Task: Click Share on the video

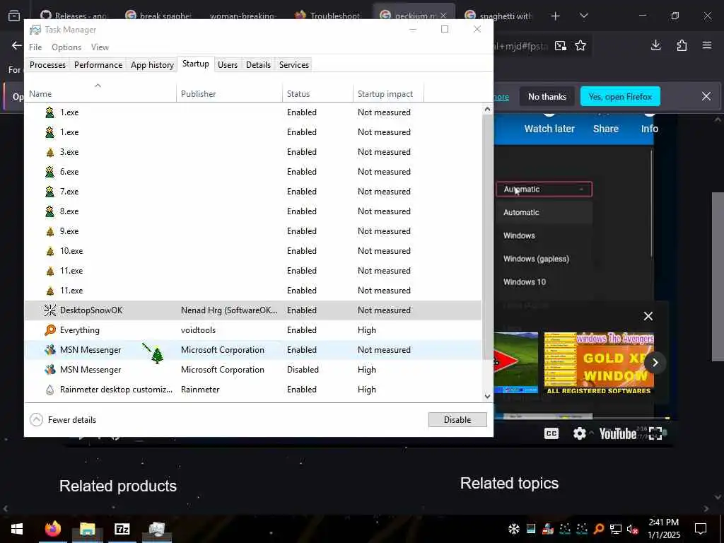Action: [606, 129]
